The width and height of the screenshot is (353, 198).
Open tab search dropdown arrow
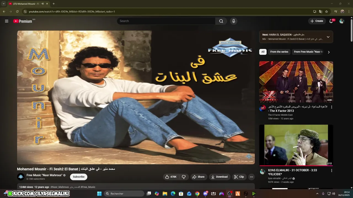pos(4,4)
